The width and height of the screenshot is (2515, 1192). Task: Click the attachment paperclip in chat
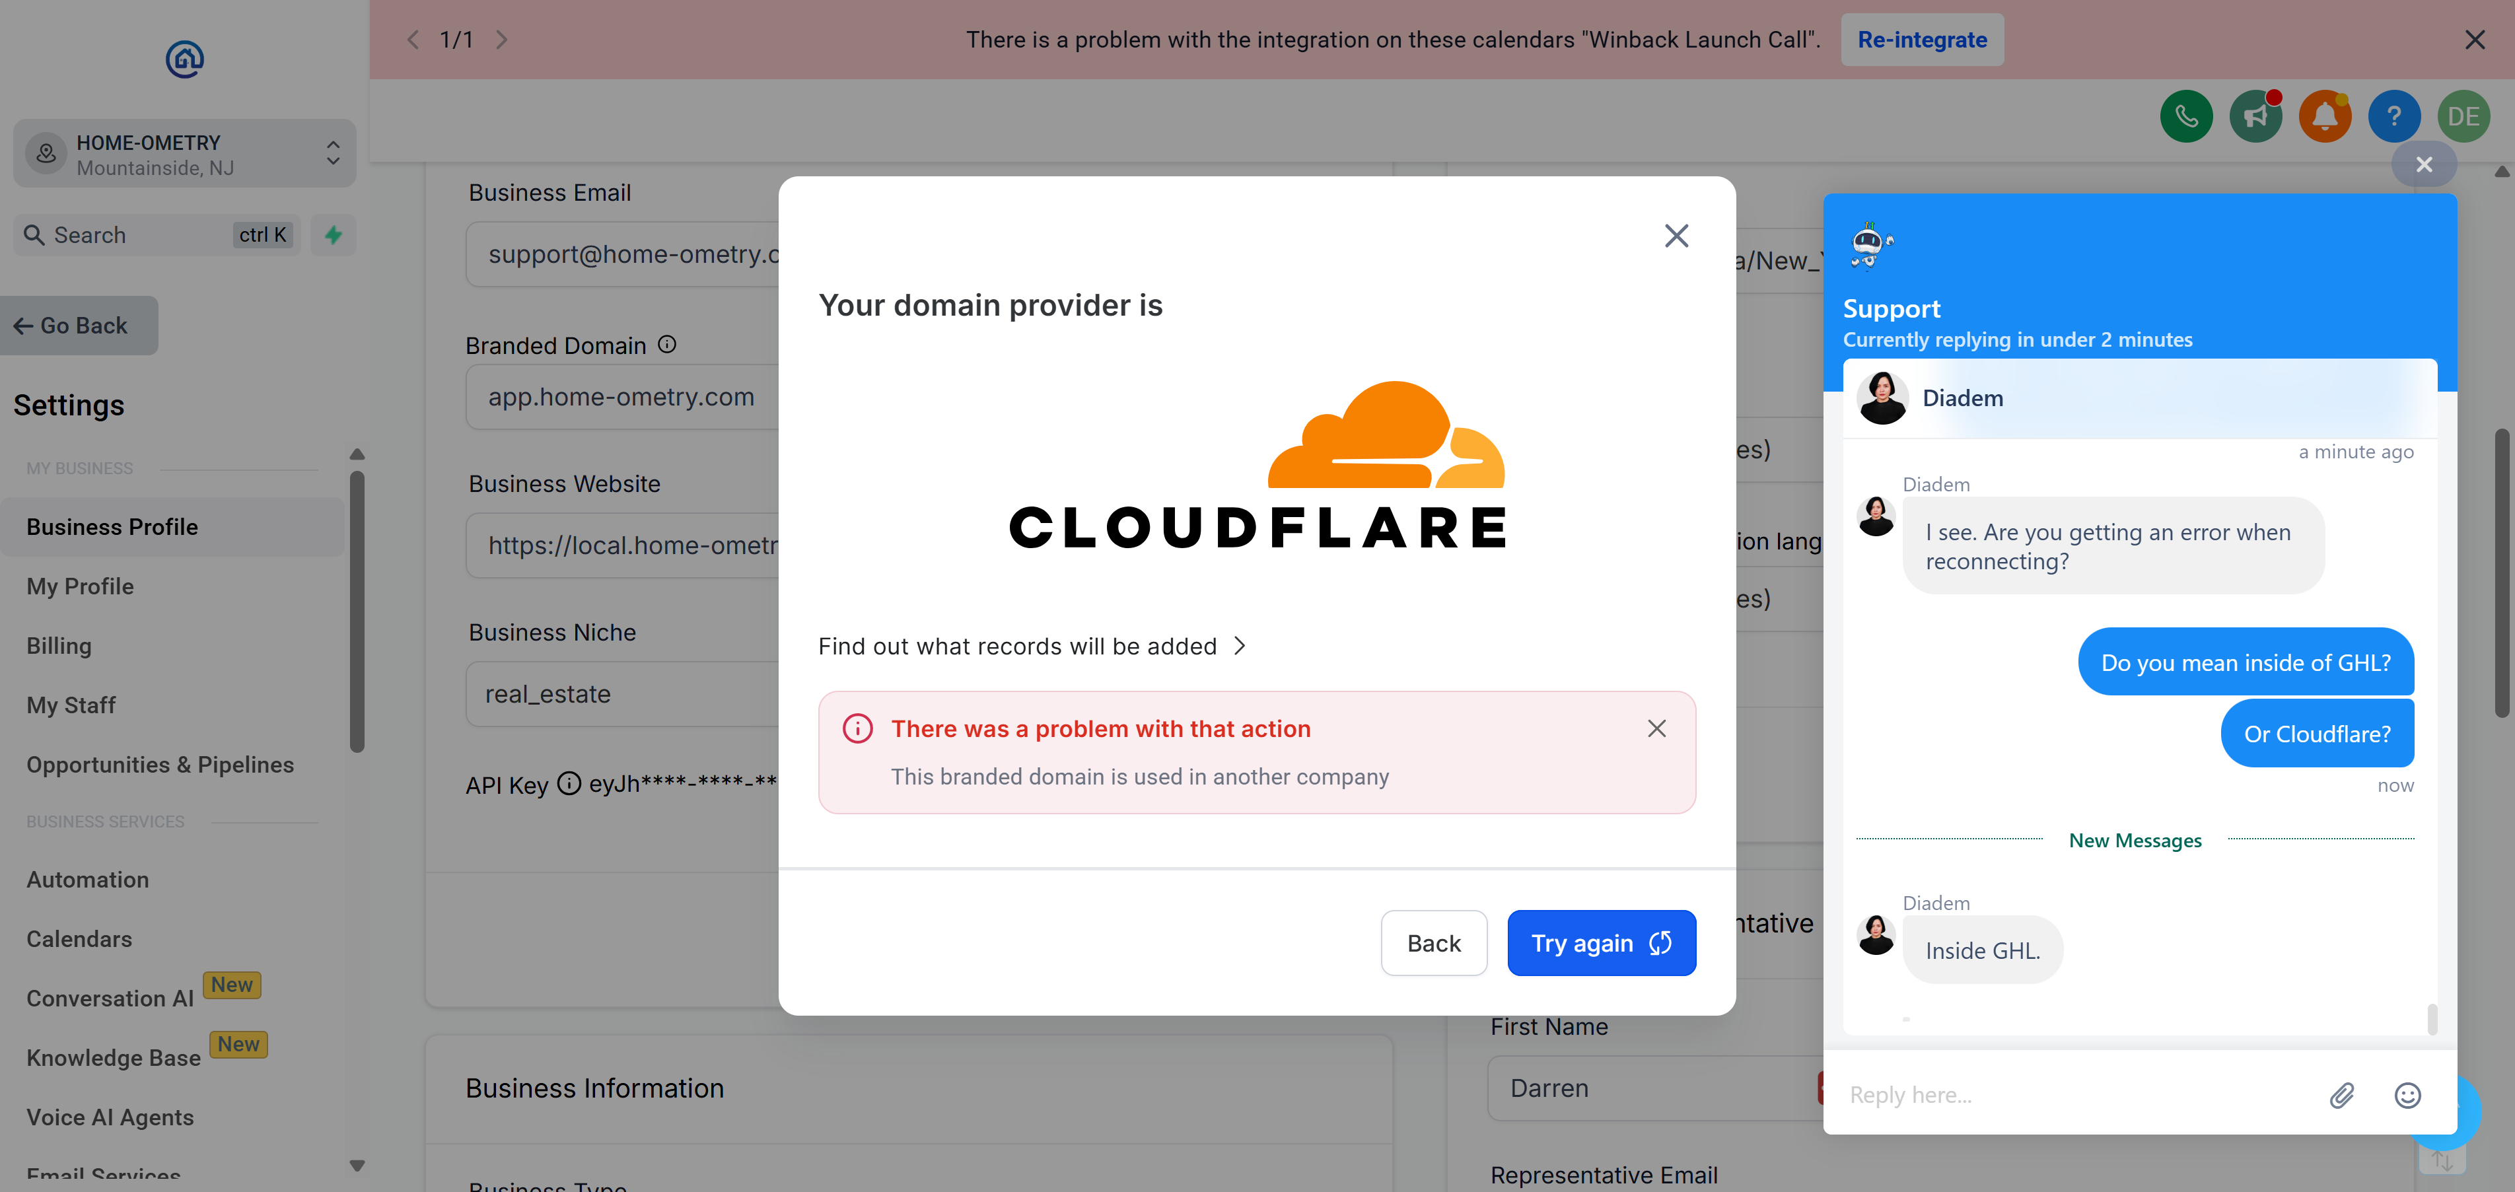point(2341,1096)
